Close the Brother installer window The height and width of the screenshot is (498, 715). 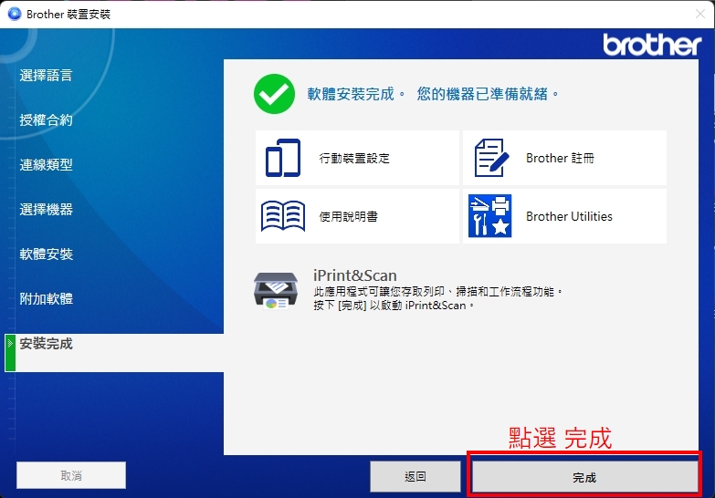700,14
